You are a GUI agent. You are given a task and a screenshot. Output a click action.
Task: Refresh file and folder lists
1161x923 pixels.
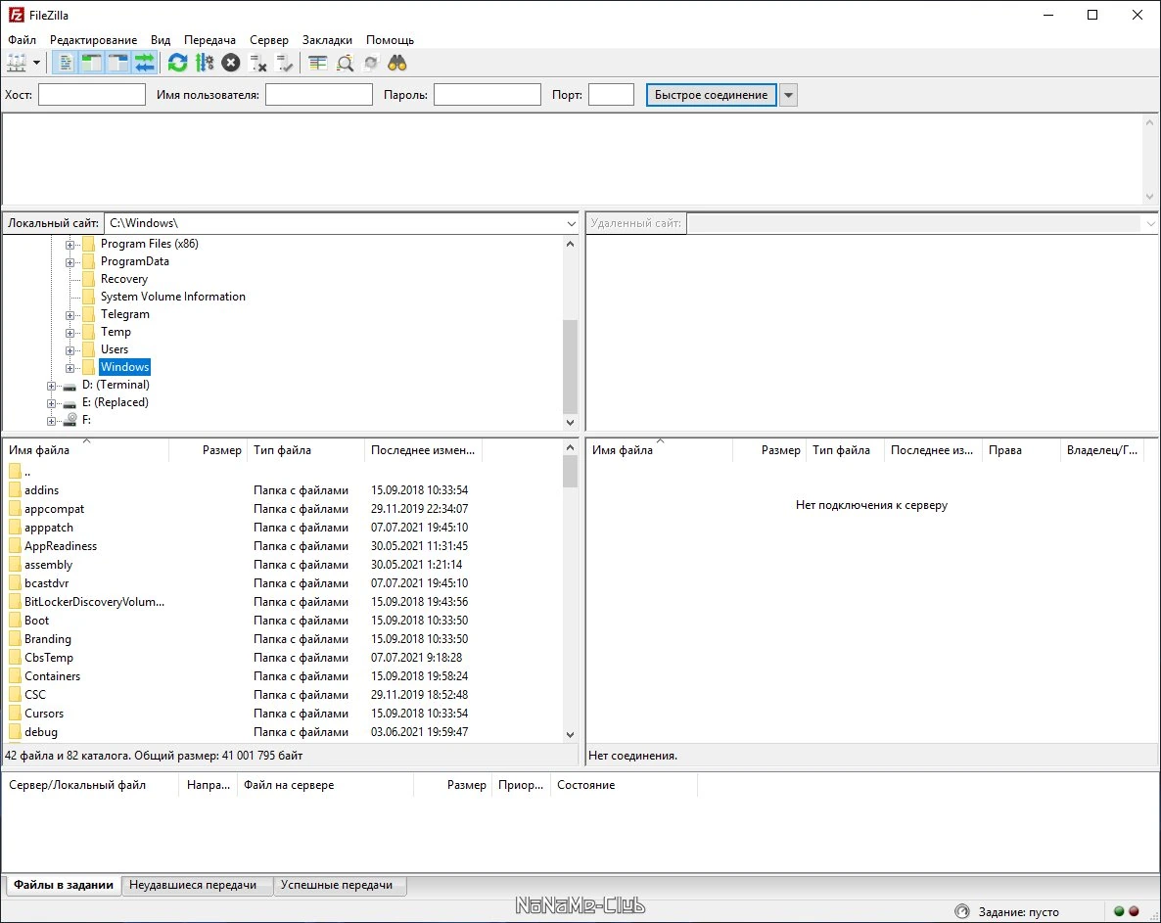click(178, 63)
